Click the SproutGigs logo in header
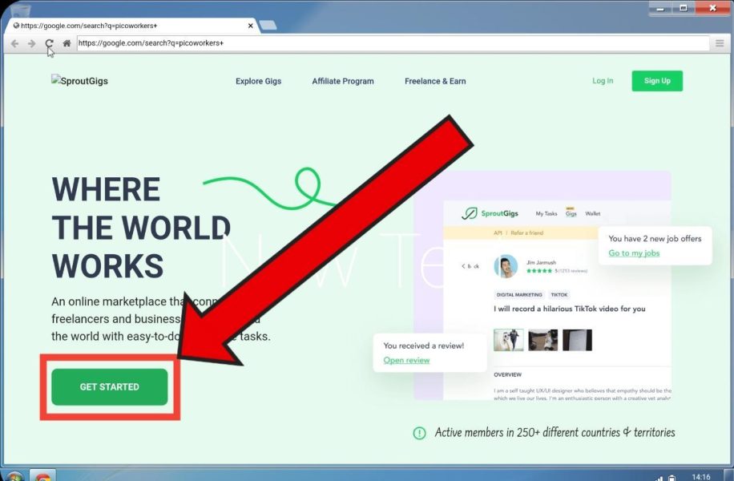The width and height of the screenshot is (734, 481). click(x=79, y=81)
